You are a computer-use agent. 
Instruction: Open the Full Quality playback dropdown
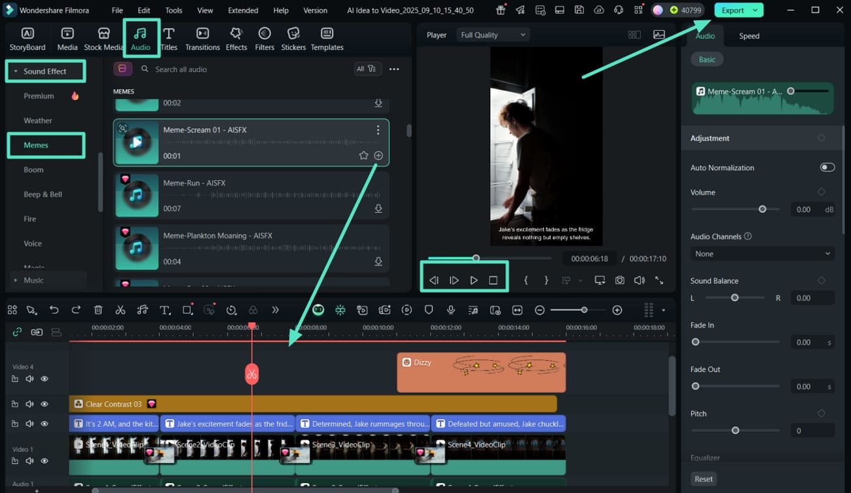(493, 35)
